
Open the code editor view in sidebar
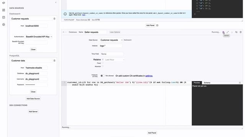(3, 3)
